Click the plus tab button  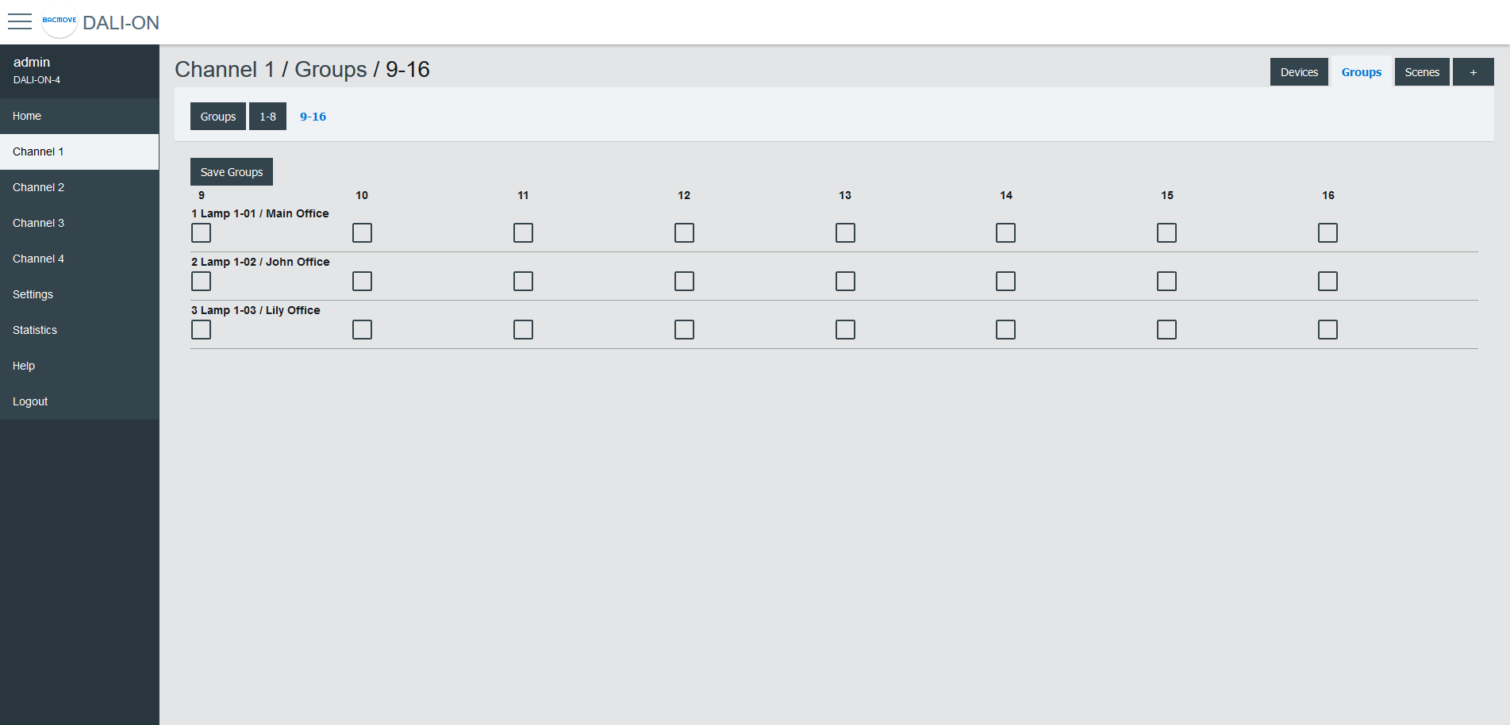(1473, 72)
